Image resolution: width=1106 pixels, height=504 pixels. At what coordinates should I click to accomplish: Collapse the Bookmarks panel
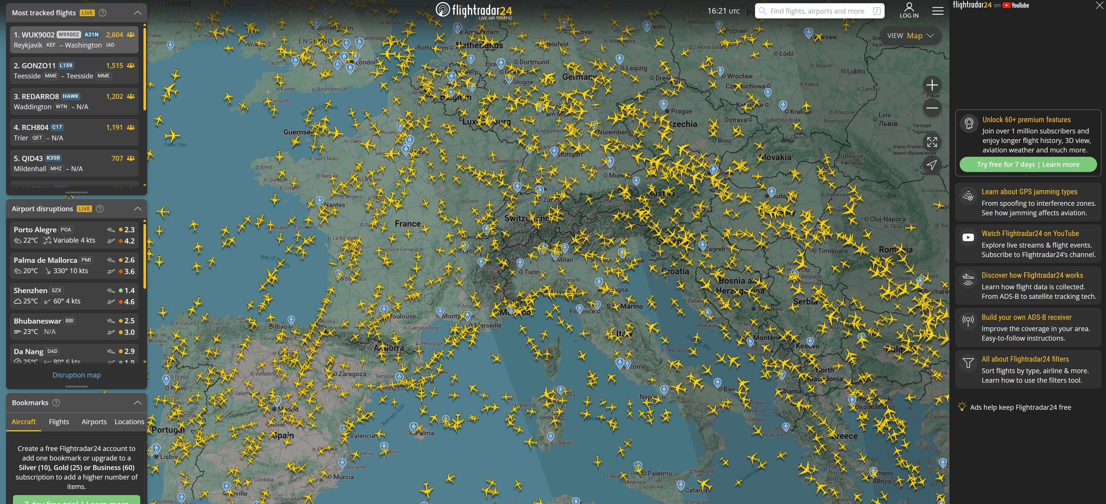pyautogui.click(x=137, y=403)
